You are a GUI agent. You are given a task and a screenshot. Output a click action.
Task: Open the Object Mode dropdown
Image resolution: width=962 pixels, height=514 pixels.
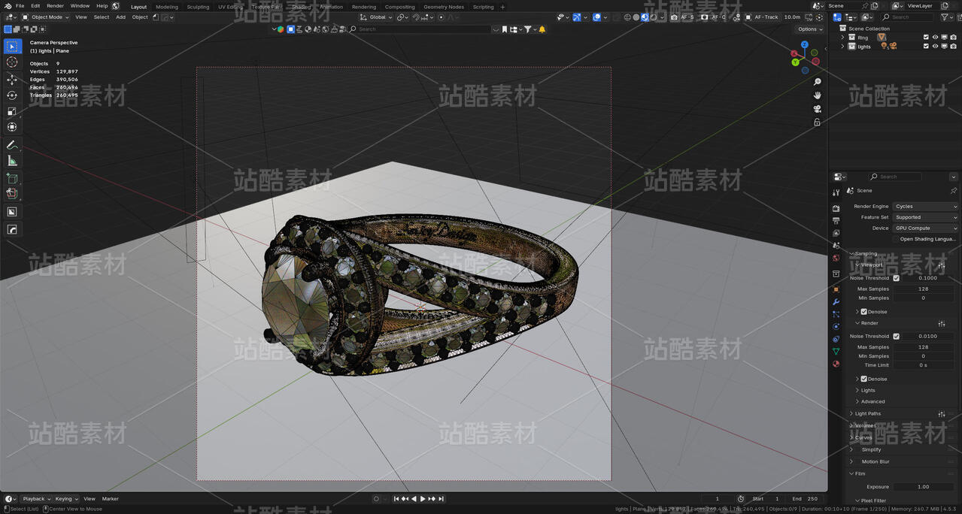[45, 17]
